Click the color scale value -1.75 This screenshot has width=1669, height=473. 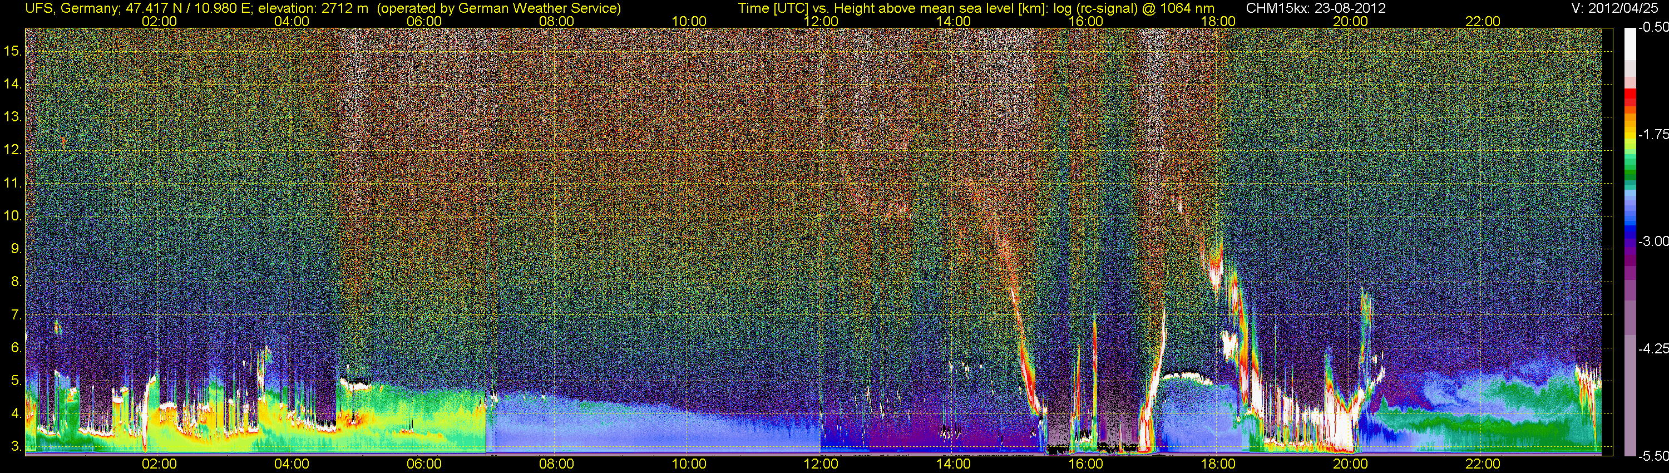pyautogui.click(x=1653, y=134)
